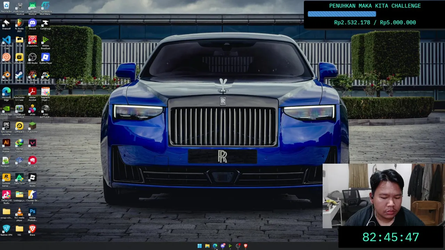
Task: Launch the PCSX2 emulator icon
Action: tap(19, 162)
